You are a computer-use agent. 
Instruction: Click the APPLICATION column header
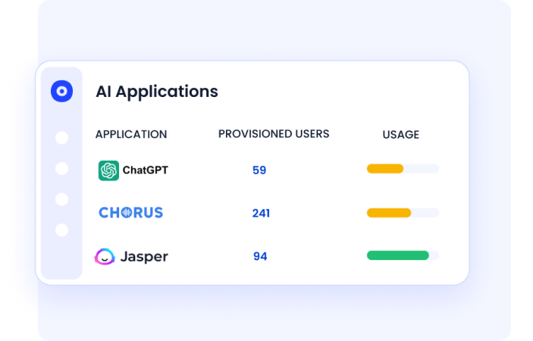point(131,134)
